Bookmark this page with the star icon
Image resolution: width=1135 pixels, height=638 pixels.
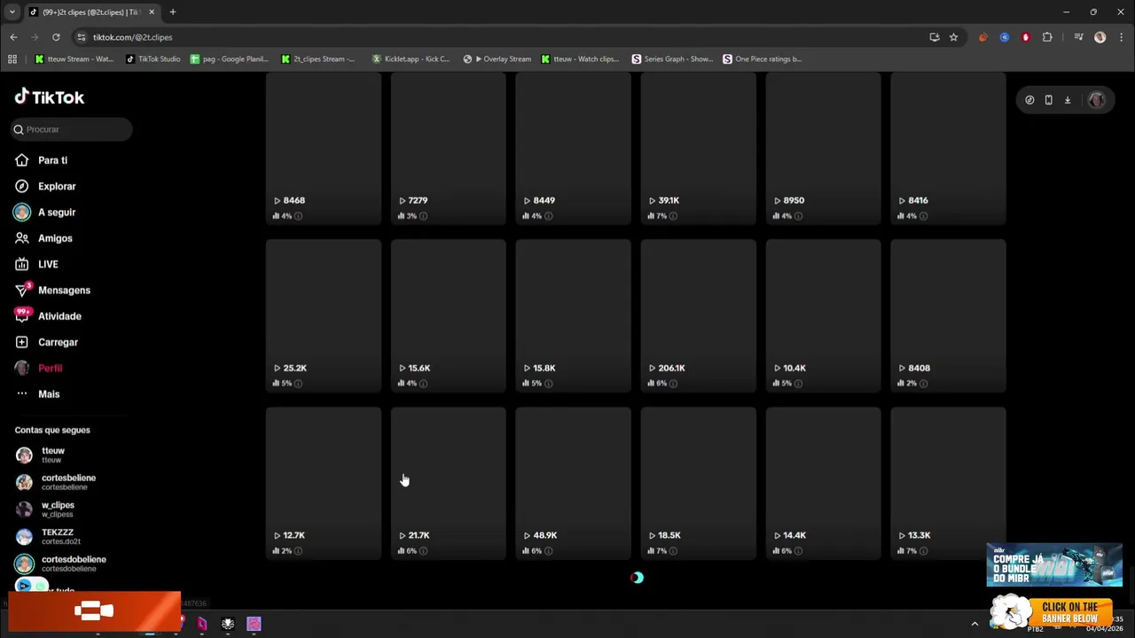point(953,37)
